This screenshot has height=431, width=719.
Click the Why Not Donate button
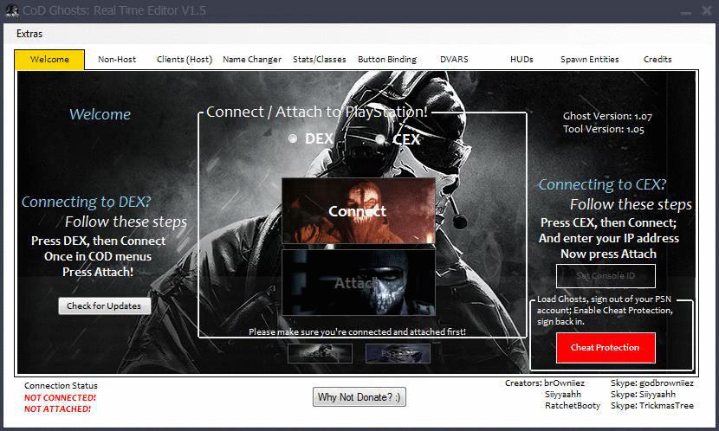(x=359, y=397)
